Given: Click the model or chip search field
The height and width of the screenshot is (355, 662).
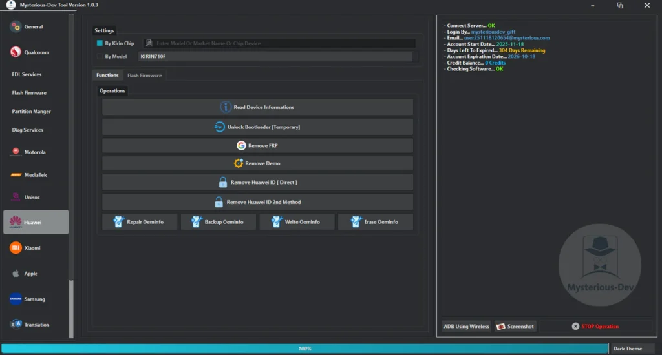Looking at the screenshot, I should (279, 43).
